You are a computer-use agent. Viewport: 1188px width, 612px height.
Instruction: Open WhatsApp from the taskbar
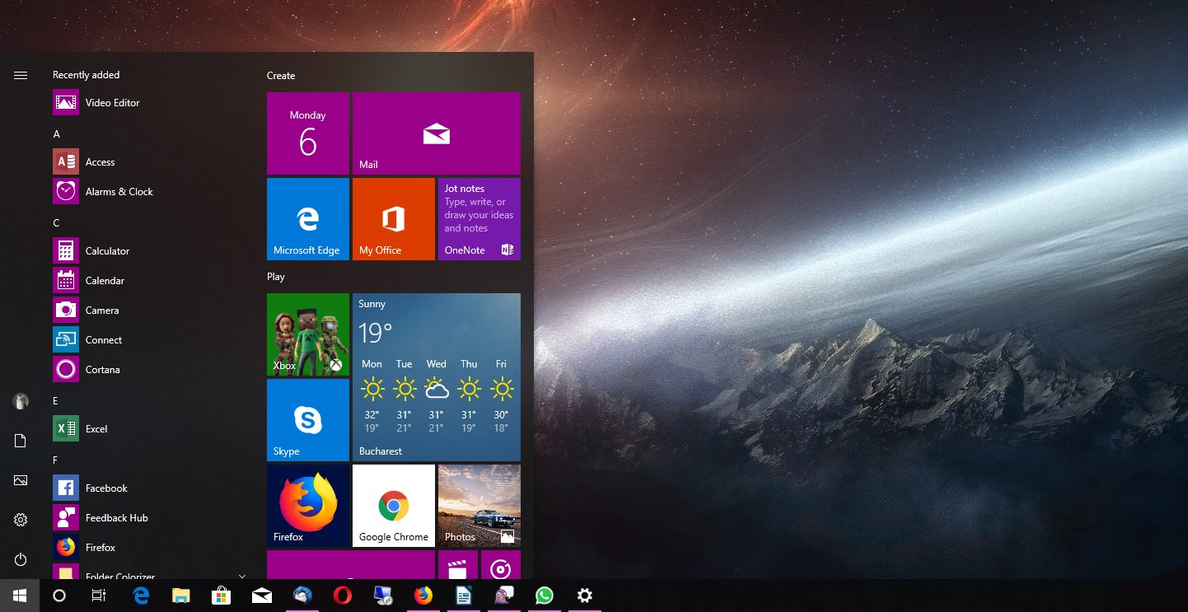coord(544,596)
